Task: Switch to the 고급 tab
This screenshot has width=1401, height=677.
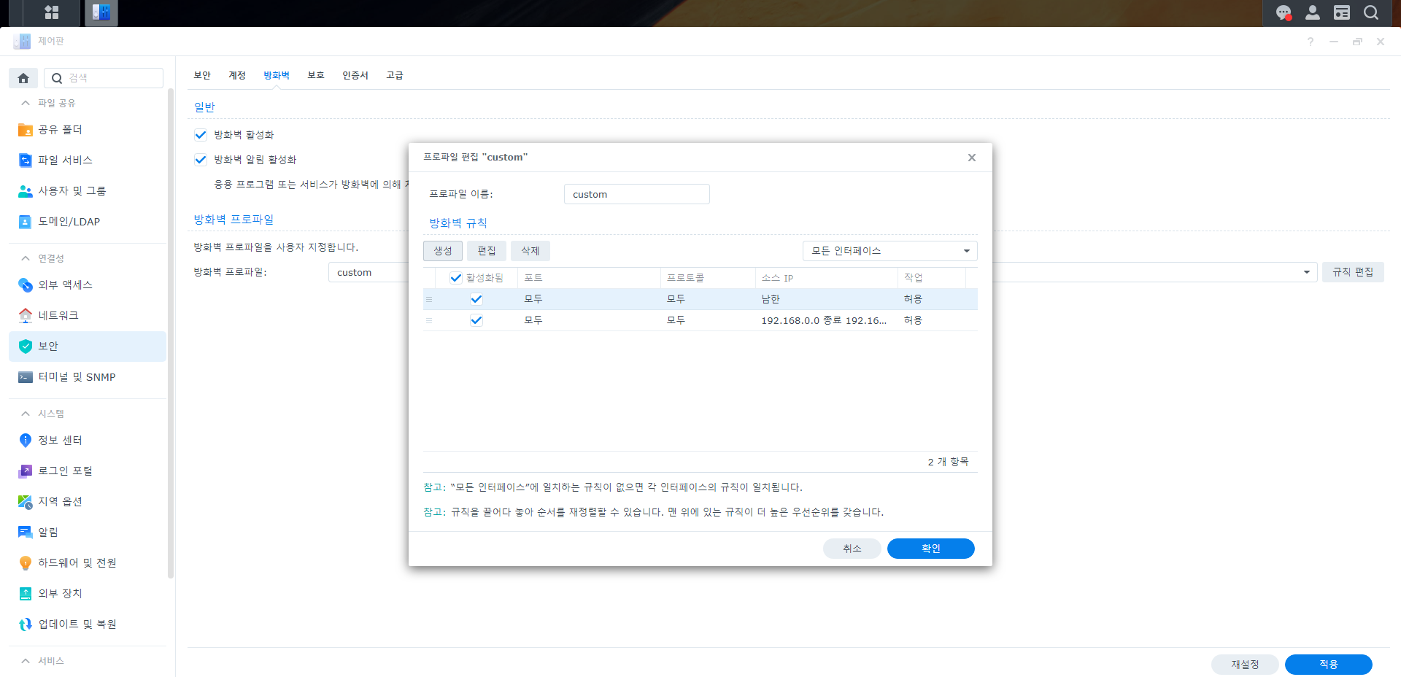Action: click(x=395, y=75)
